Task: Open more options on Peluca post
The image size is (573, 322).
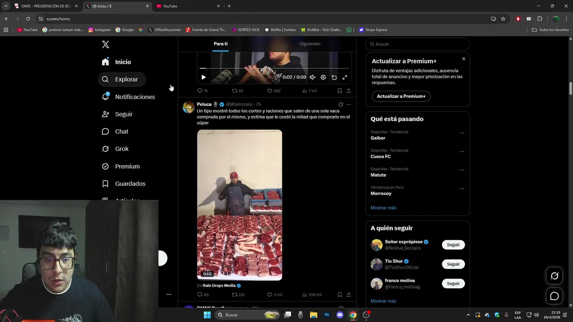Action: (x=349, y=105)
